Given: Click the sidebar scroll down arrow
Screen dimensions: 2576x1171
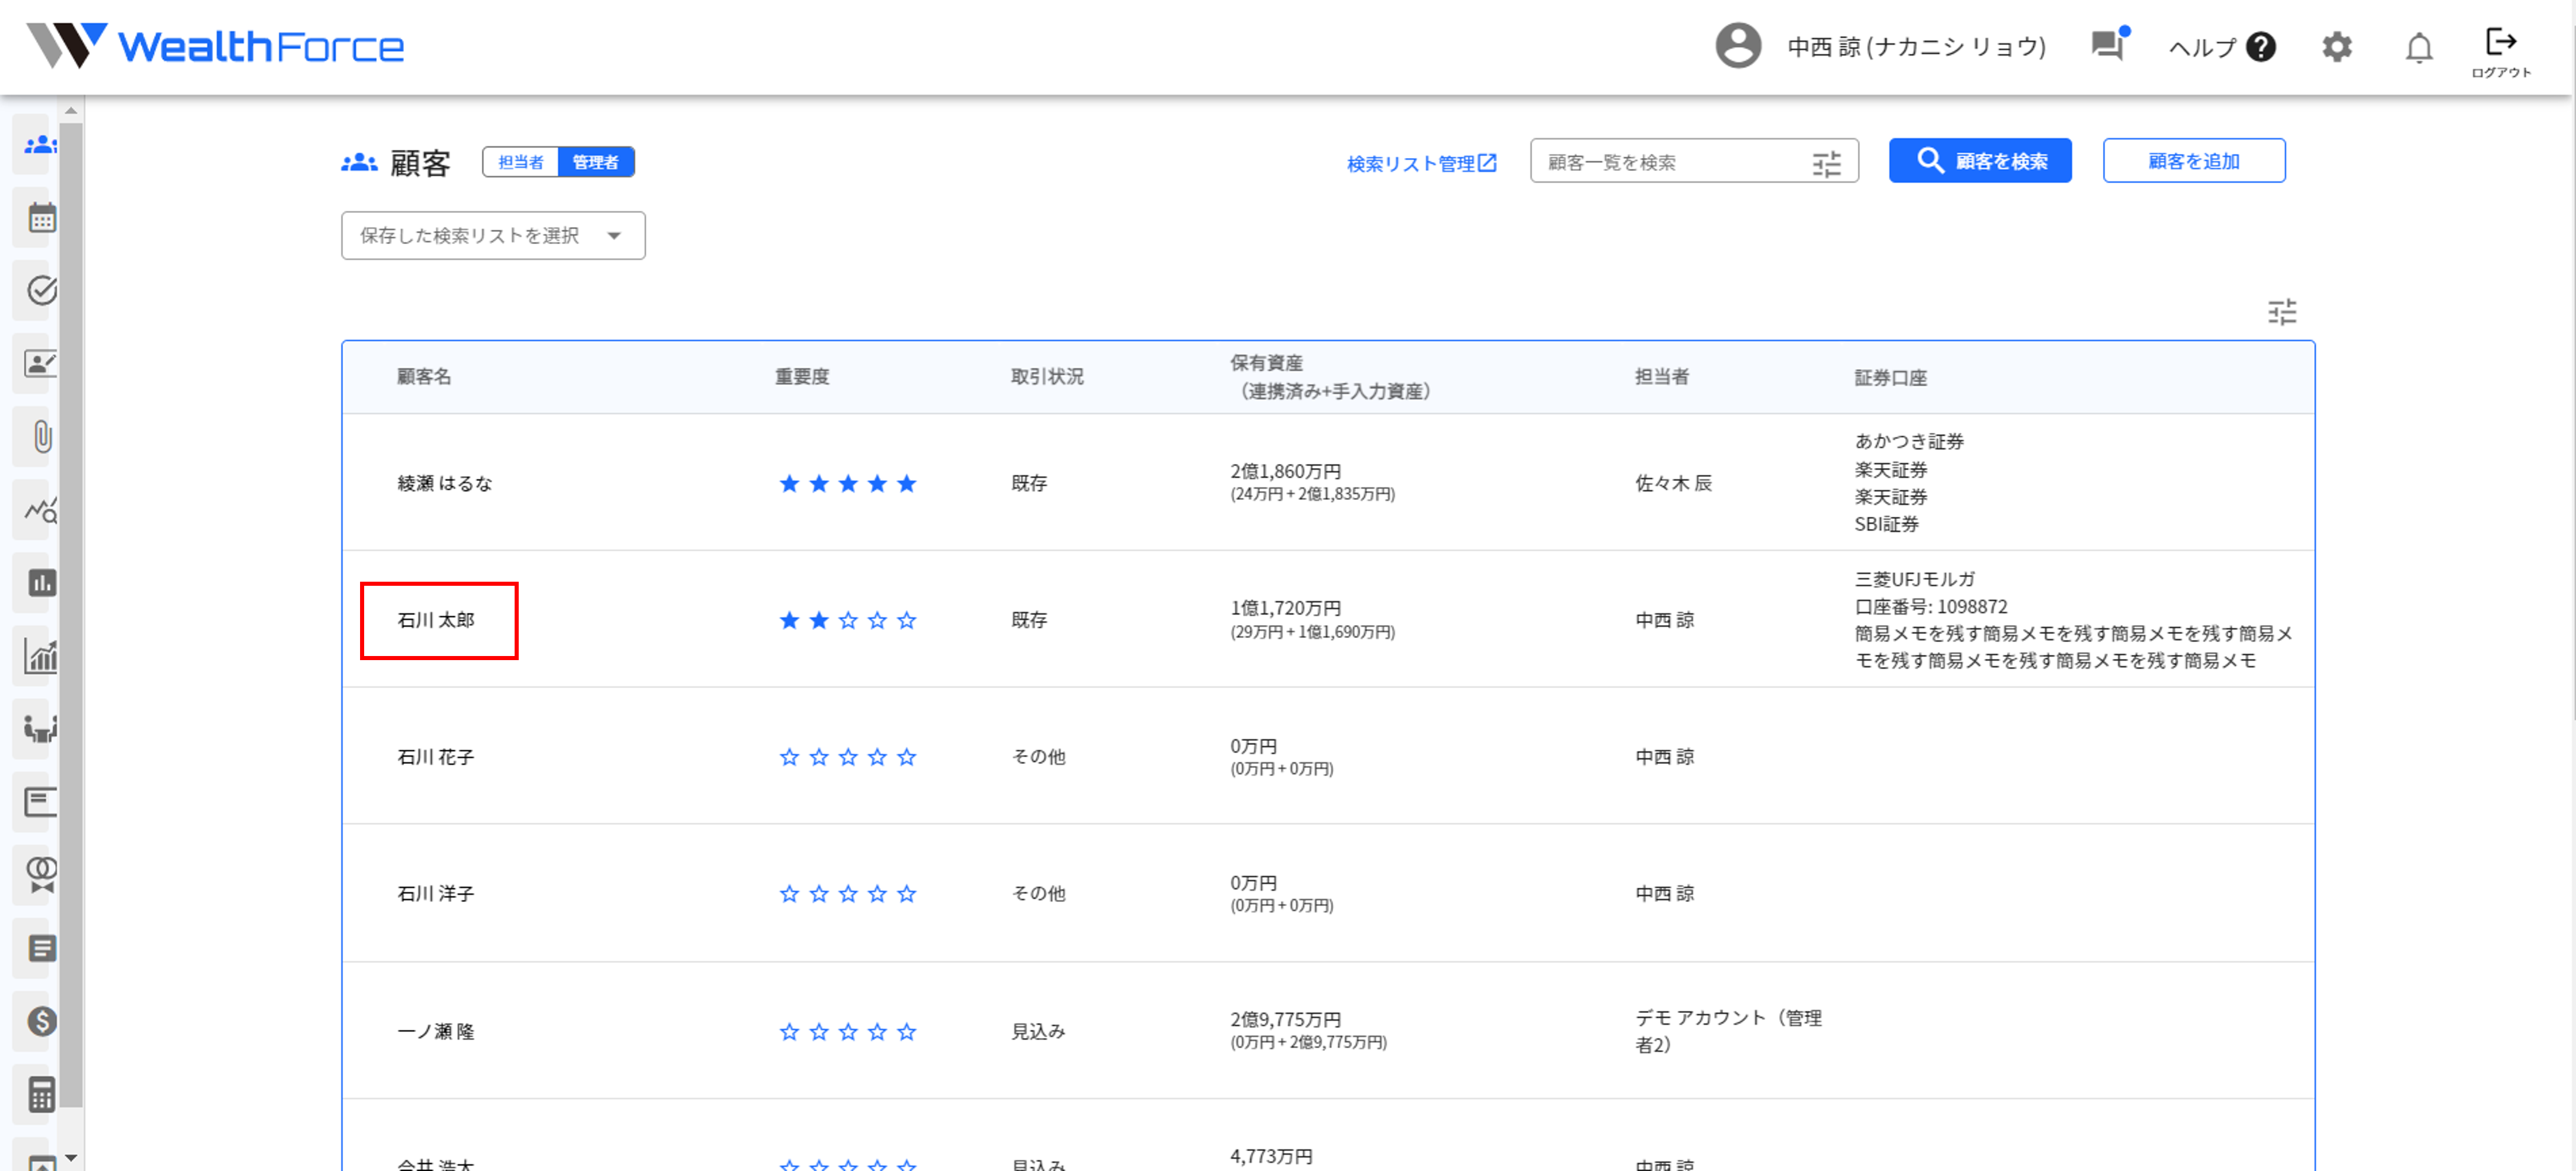Looking at the screenshot, I should click(x=71, y=1158).
